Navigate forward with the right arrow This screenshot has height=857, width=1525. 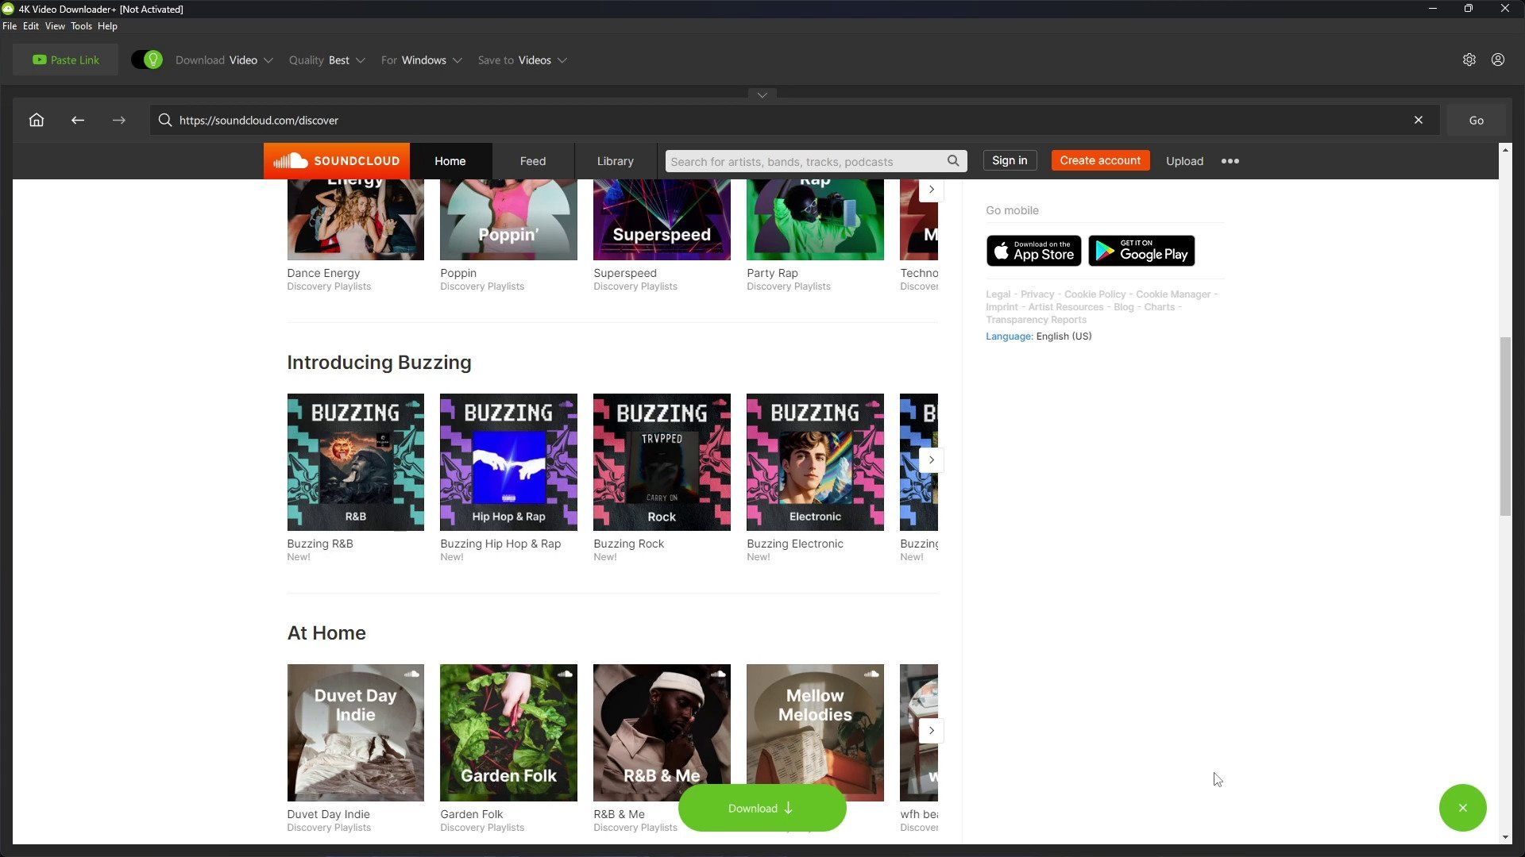(x=119, y=120)
